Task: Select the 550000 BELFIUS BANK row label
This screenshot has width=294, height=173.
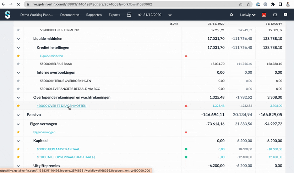Action: (x=56, y=64)
